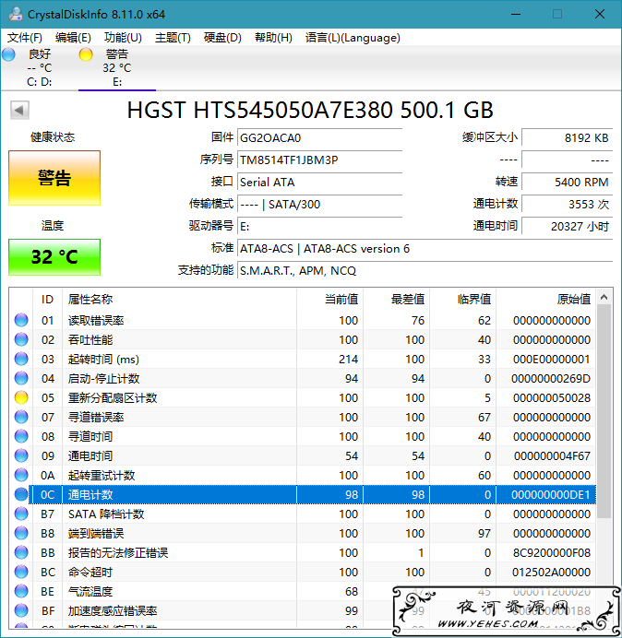This screenshot has height=638, width=622.
Task: Click status icon of row 04 启动-停止计数
Action: pos(21,378)
